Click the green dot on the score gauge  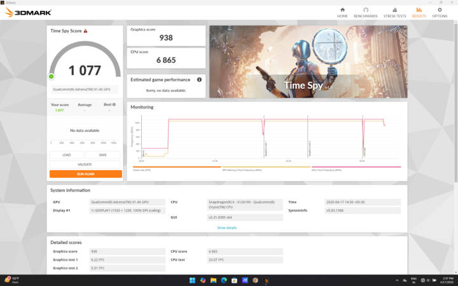click(x=52, y=76)
